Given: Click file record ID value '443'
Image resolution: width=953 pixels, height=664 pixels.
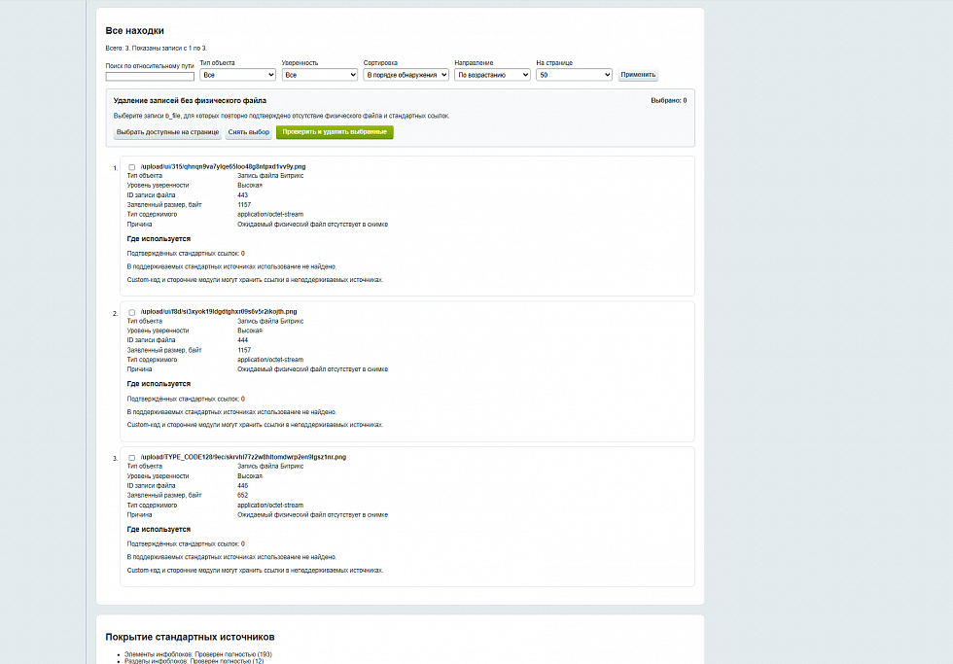Looking at the screenshot, I should [x=242, y=195].
